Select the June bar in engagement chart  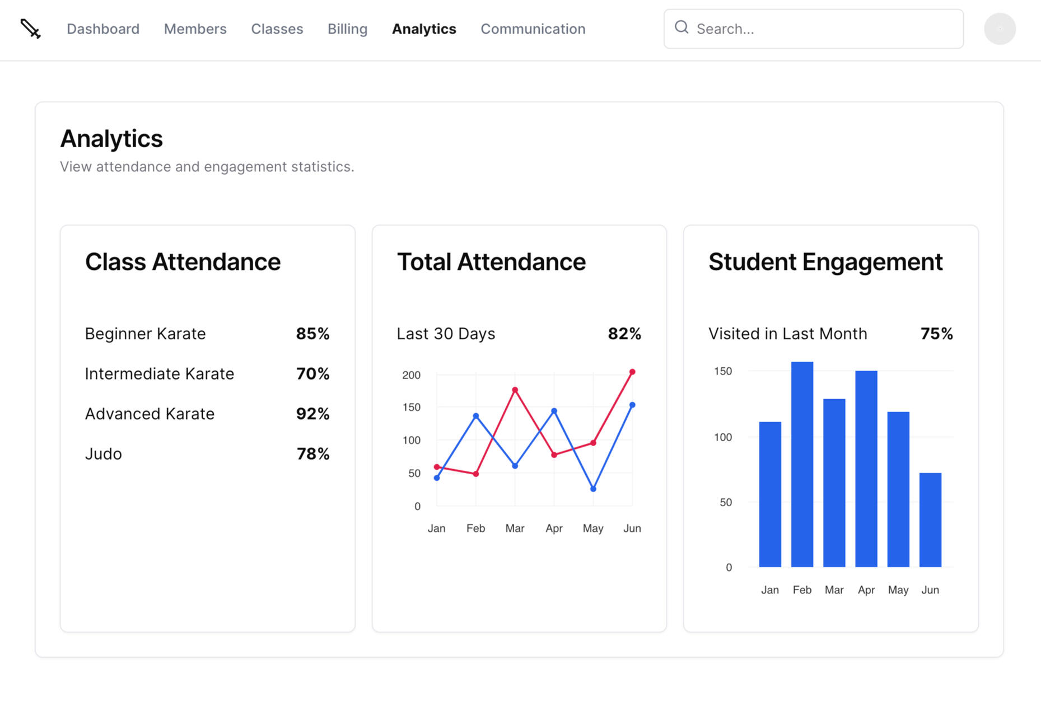pos(930,520)
